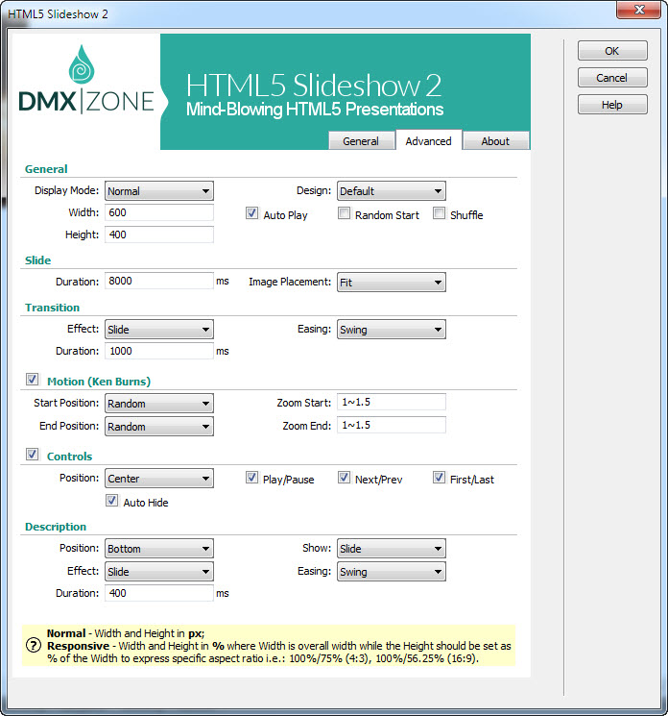Open the Description Show dropdown

392,549
